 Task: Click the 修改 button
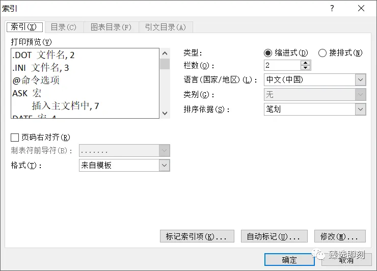(340, 236)
